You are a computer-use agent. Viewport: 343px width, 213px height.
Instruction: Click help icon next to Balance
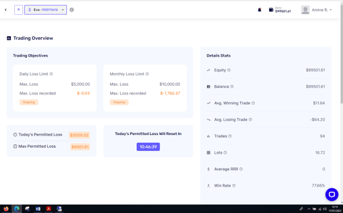click(232, 87)
